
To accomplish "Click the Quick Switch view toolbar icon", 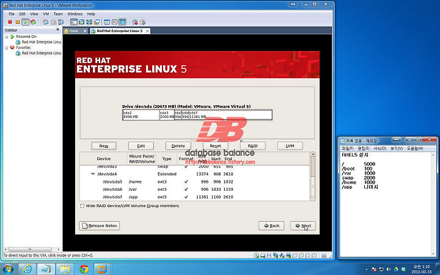I will (82, 22).
